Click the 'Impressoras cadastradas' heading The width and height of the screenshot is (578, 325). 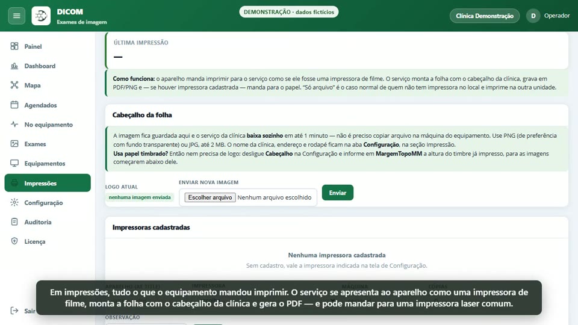[151, 227]
